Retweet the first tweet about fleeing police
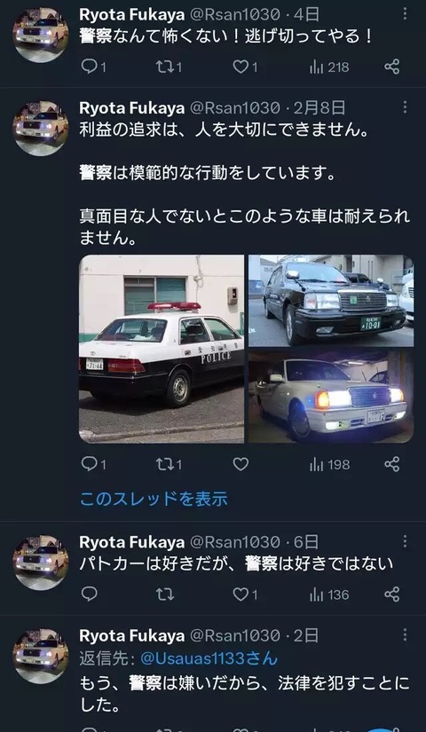 (169, 67)
